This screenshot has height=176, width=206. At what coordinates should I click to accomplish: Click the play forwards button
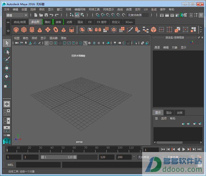tap(184, 149)
